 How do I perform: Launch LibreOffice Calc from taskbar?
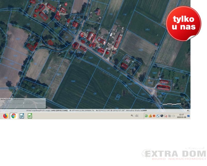30,116
